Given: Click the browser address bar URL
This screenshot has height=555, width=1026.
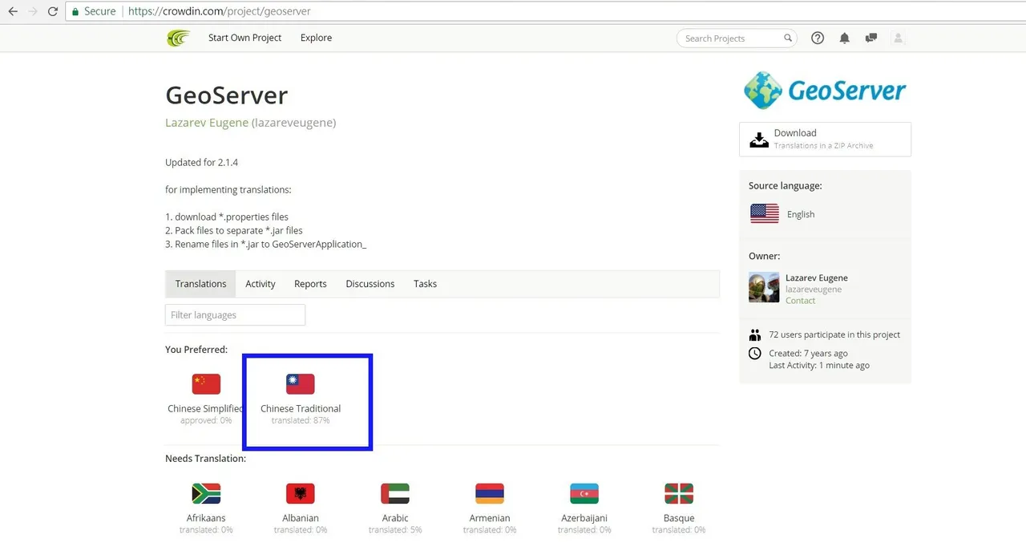Looking at the screenshot, I should (220, 12).
